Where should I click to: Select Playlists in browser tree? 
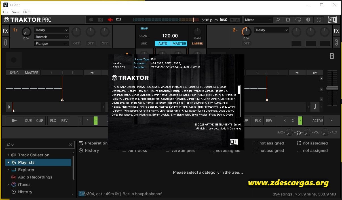[38, 162]
